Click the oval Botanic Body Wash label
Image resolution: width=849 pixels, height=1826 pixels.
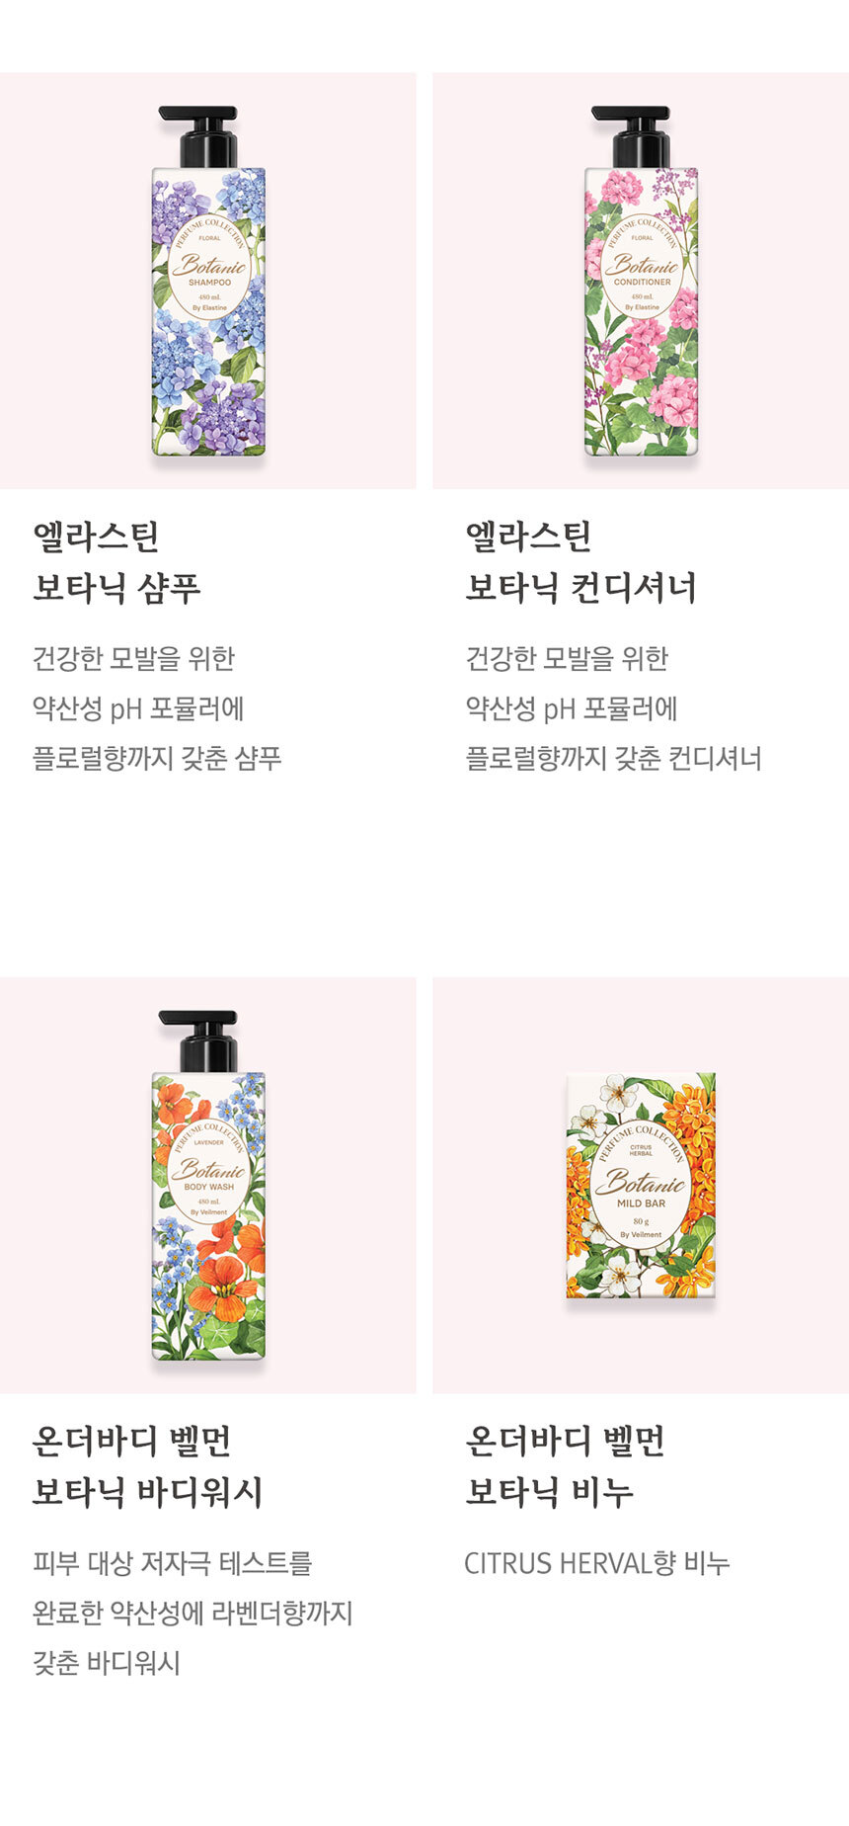(208, 1171)
